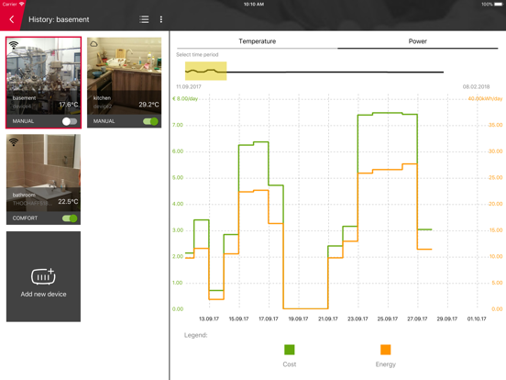Select the bathroom device thumbnail
Image resolution: width=506 pixels, height=380 pixels.
44,173
